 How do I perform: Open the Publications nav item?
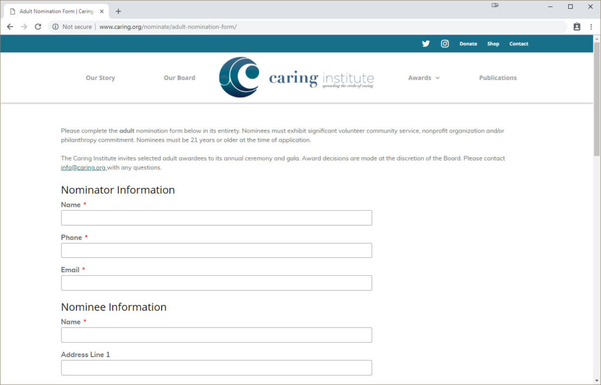tap(497, 77)
